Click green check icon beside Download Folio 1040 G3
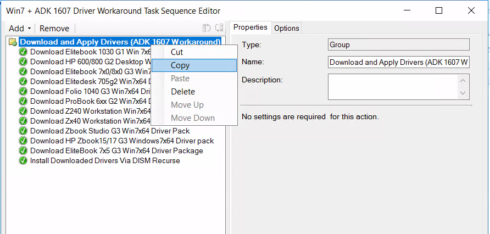Screen dimensions: 490x234 pyautogui.click(x=23, y=91)
